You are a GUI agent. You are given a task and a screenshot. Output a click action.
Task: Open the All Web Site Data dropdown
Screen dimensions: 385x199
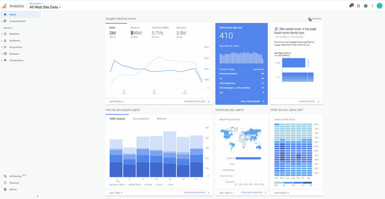(x=45, y=7)
